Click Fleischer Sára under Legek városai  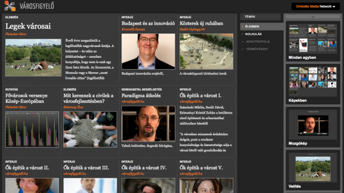[16, 34]
